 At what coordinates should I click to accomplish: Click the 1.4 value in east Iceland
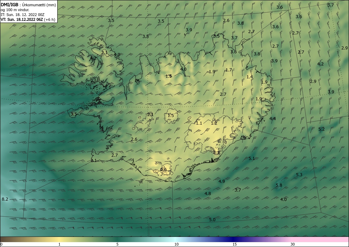pyautogui.click(x=250, y=77)
